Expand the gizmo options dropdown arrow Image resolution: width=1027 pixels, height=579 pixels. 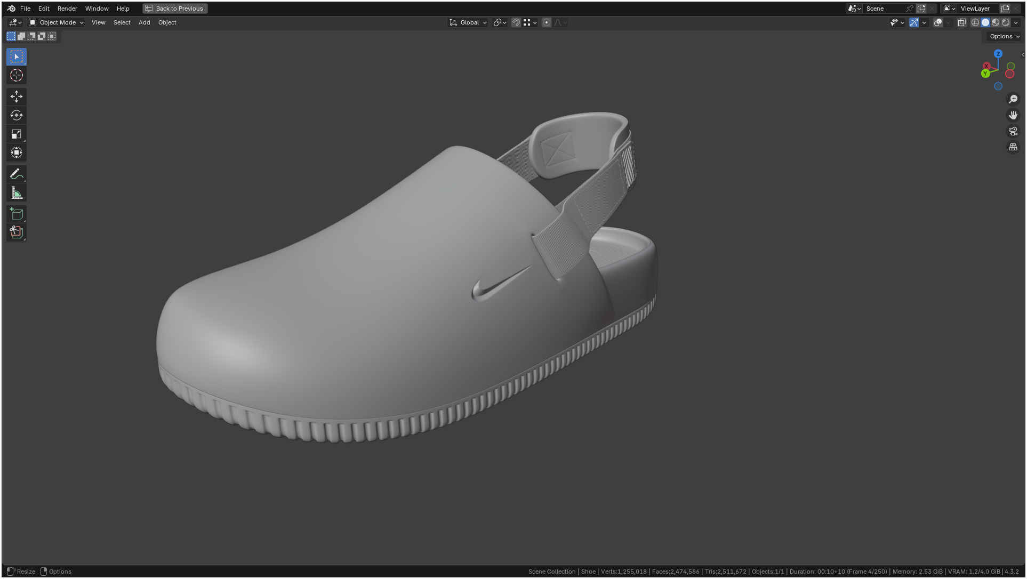924,22
